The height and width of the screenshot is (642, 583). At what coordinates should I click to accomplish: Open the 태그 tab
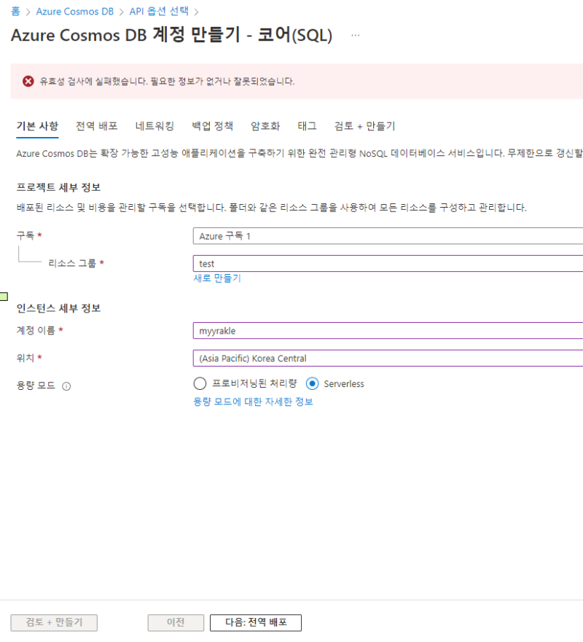click(307, 126)
